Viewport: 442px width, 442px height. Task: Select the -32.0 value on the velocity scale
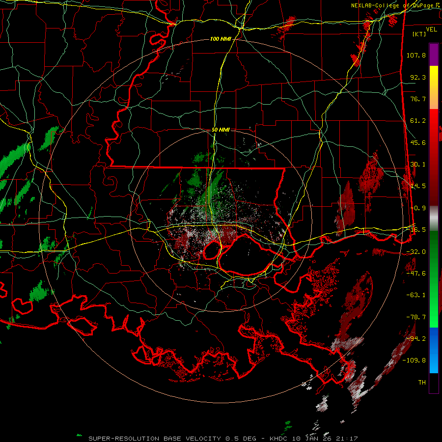pyautogui.click(x=416, y=252)
